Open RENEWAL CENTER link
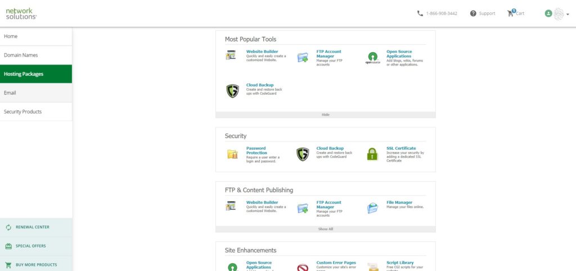Image resolution: width=576 pixels, height=271 pixels. [32, 227]
